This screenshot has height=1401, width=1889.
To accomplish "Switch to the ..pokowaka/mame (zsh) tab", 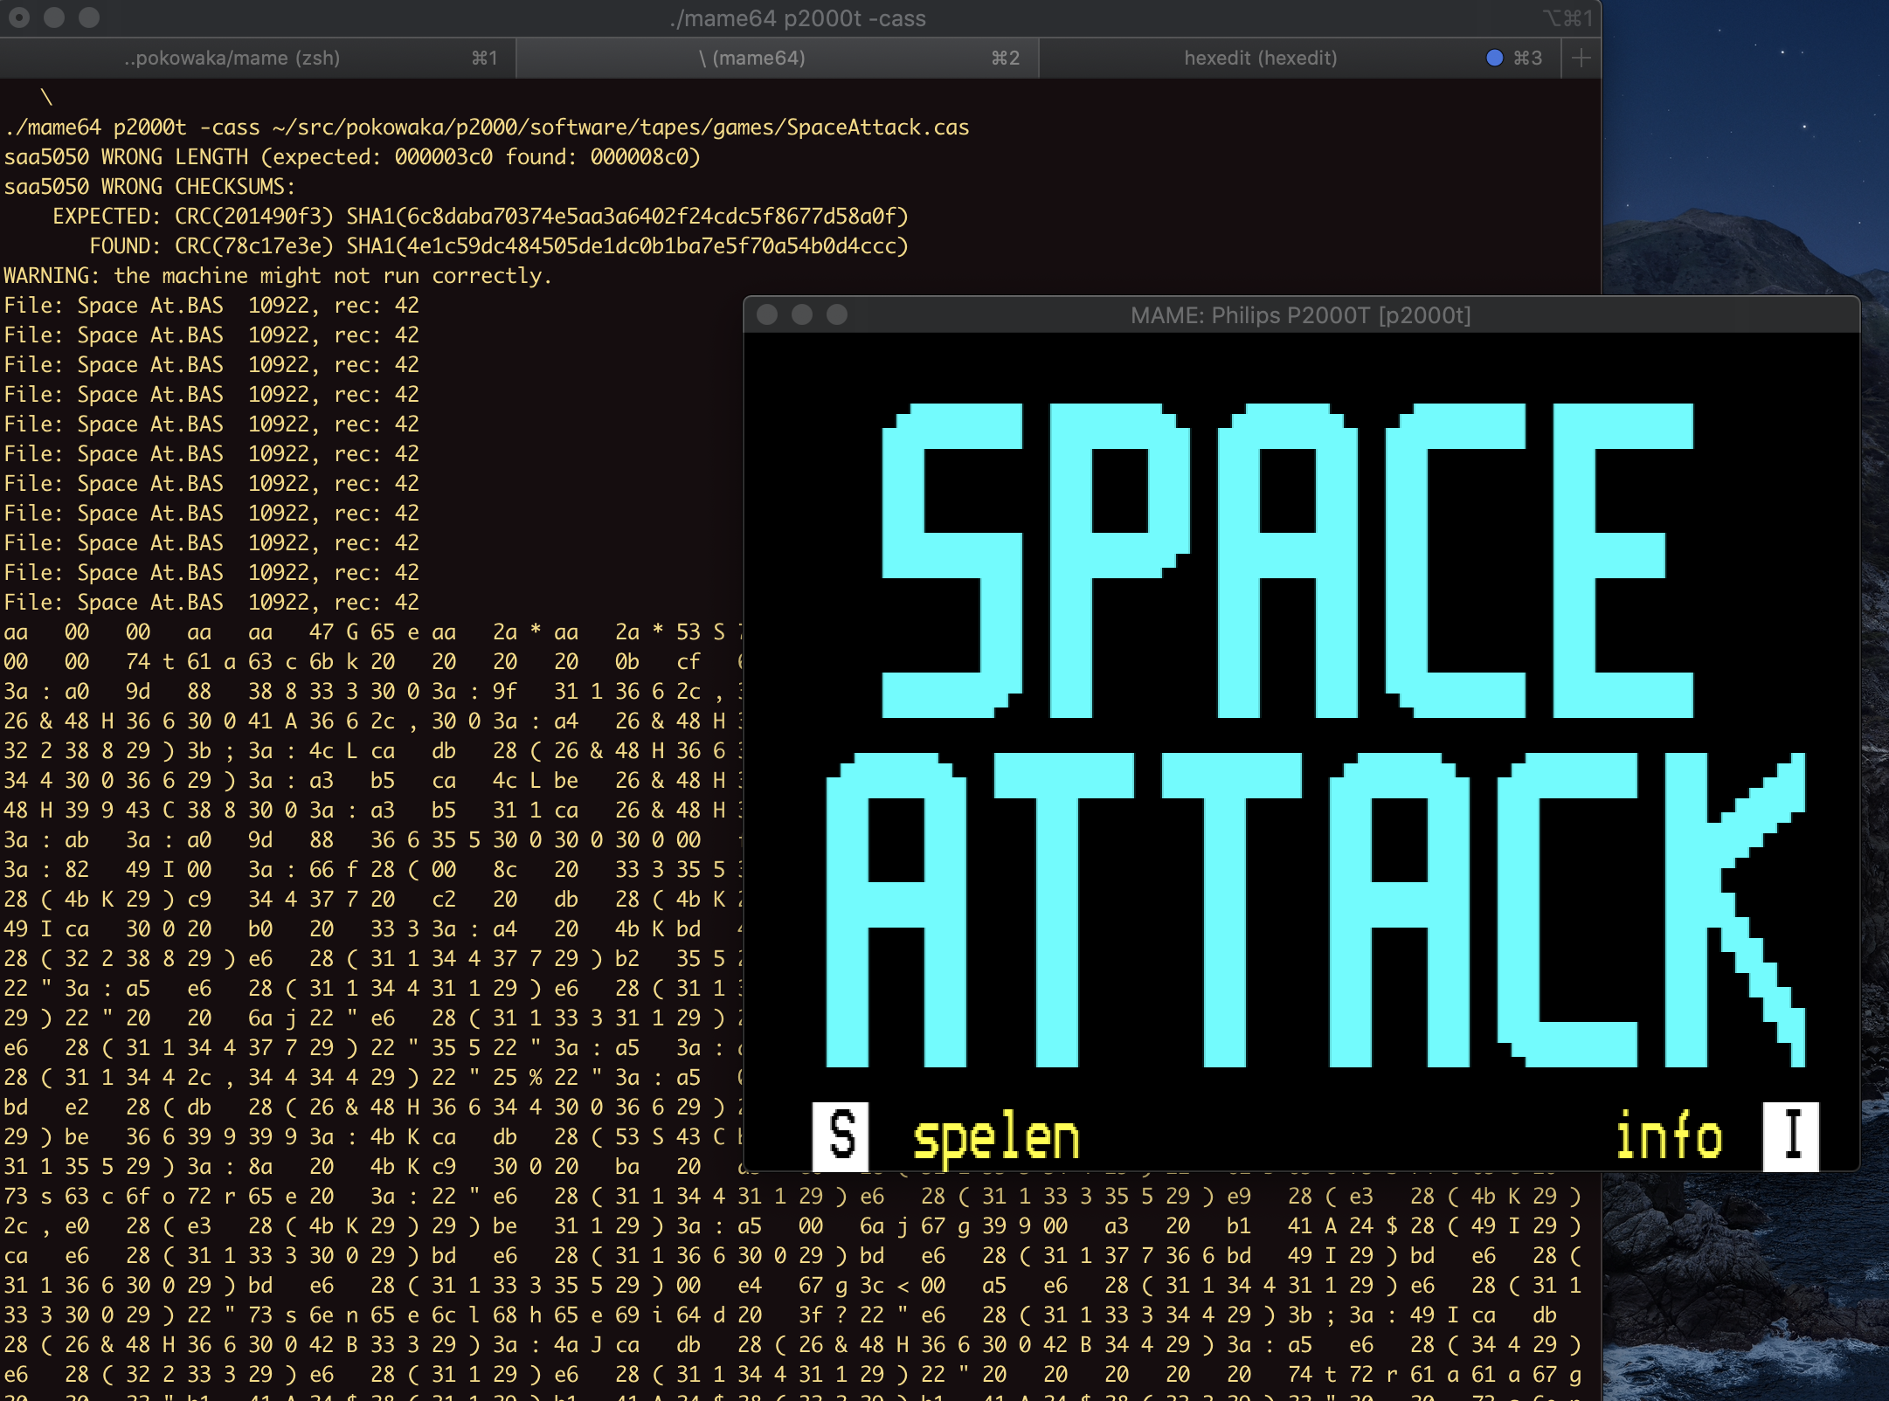I will click(232, 58).
